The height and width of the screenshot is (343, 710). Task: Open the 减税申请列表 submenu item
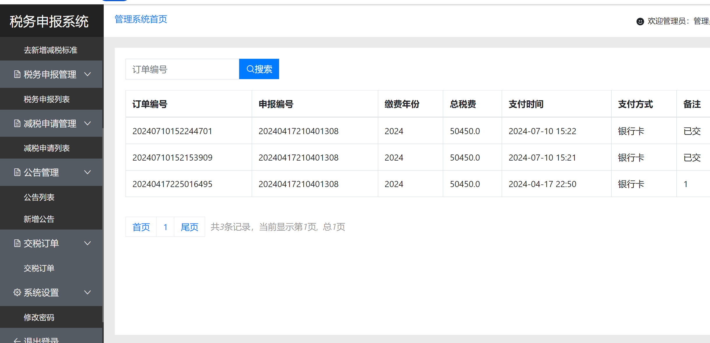click(x=47, y=148)
